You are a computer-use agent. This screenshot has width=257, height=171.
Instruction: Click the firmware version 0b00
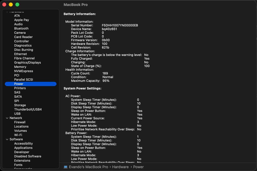106,40
